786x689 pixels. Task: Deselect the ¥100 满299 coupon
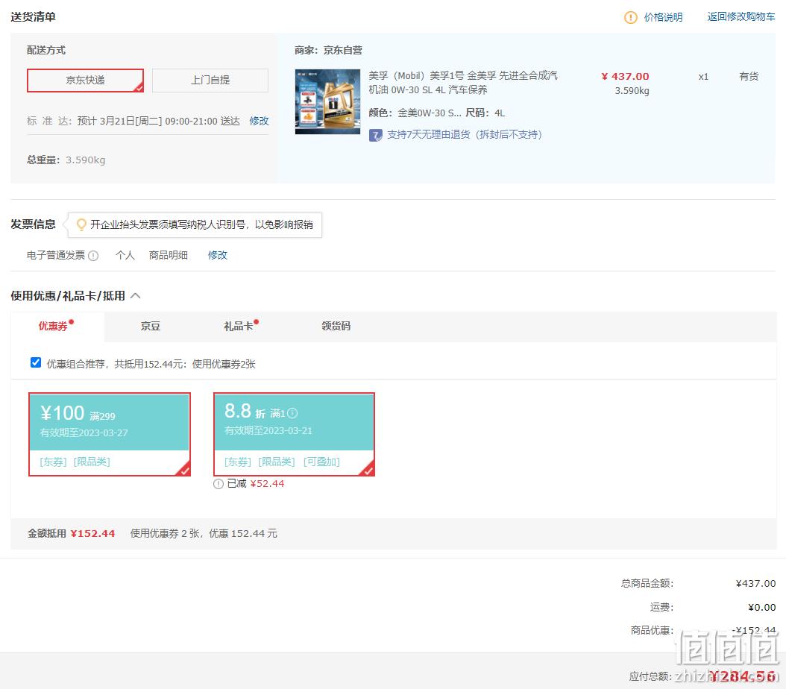pyautogui.click(x=110, y=434)
